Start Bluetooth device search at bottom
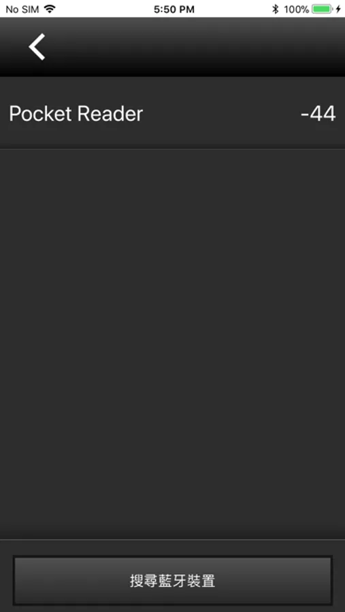The width and height of the screenshot is (345, 612). pyautogui.click(x=172, y=581)
